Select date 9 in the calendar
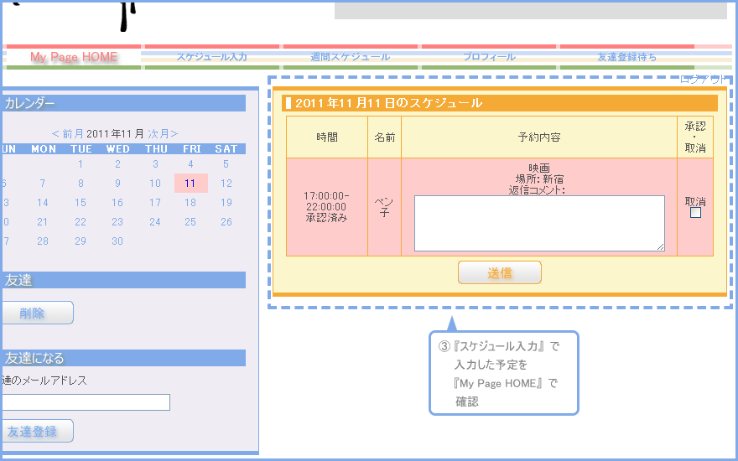The width and height of the screenshot is (738, 461). point(117,184)
